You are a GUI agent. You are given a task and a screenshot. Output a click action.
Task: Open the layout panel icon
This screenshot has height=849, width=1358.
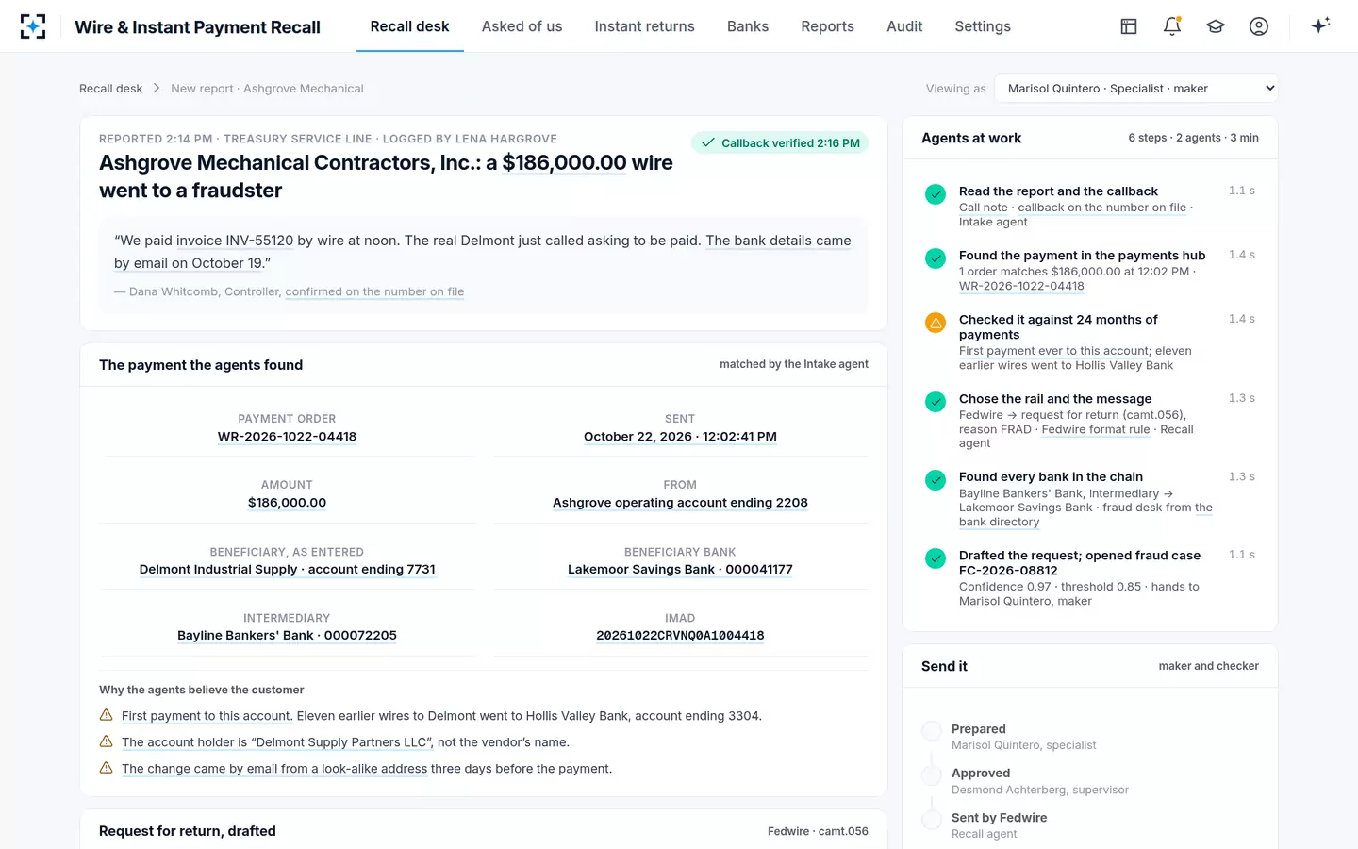1129,26
